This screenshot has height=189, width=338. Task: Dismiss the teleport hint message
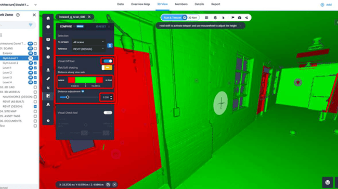pyautogui.click(x=240, y=26)
